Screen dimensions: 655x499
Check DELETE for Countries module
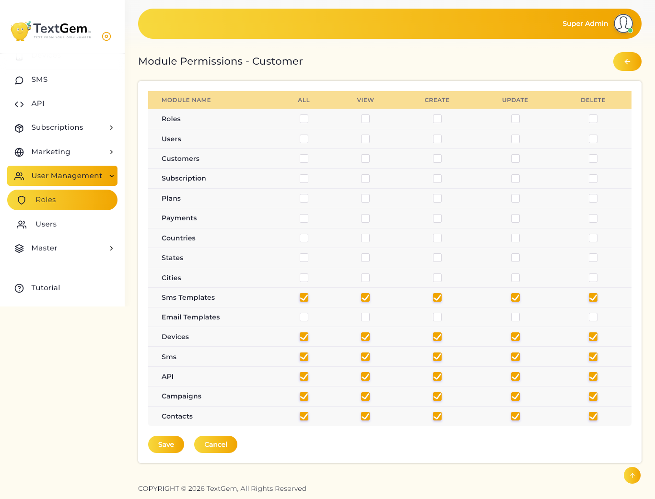(x=593, y=238)
